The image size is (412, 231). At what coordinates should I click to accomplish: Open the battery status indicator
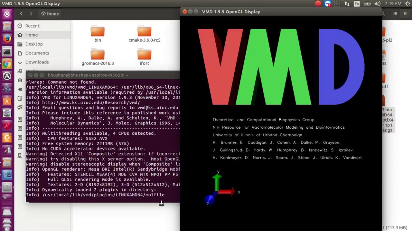[x=367, y=4]
